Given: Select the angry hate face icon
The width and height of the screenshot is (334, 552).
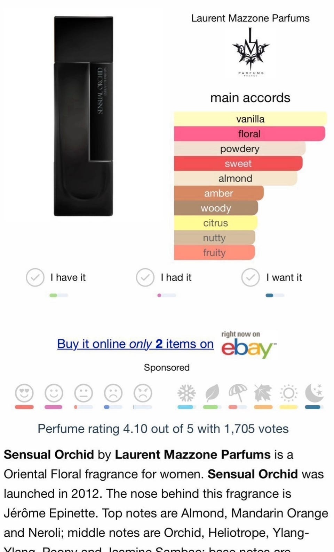Looking at the screenshot, I should [x=143, y=393].
